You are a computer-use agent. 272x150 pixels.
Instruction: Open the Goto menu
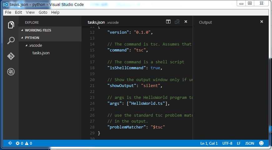tap(43, 12)
